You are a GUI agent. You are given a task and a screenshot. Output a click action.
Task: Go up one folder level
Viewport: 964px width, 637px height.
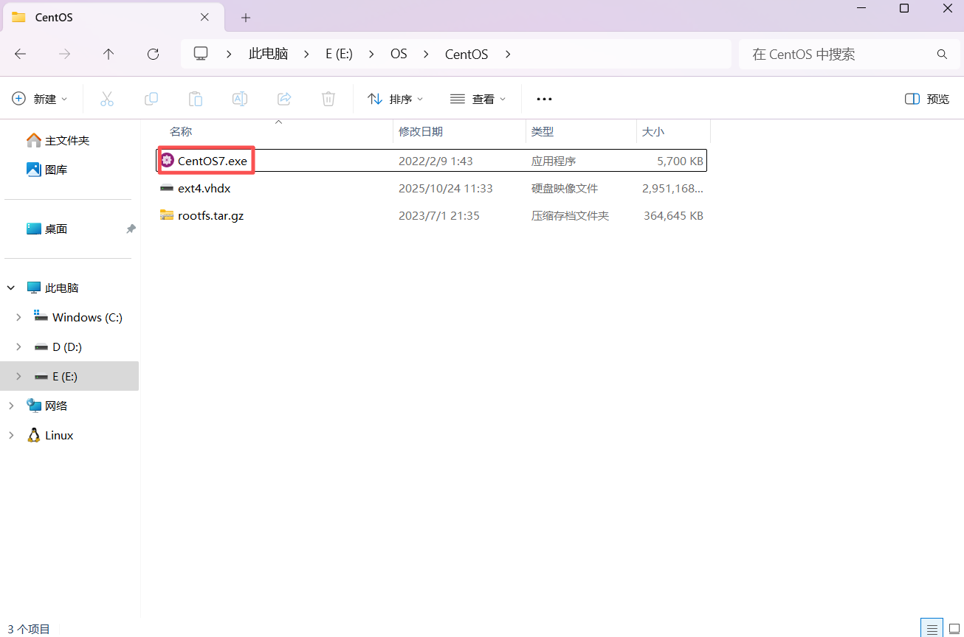(108, 53)
